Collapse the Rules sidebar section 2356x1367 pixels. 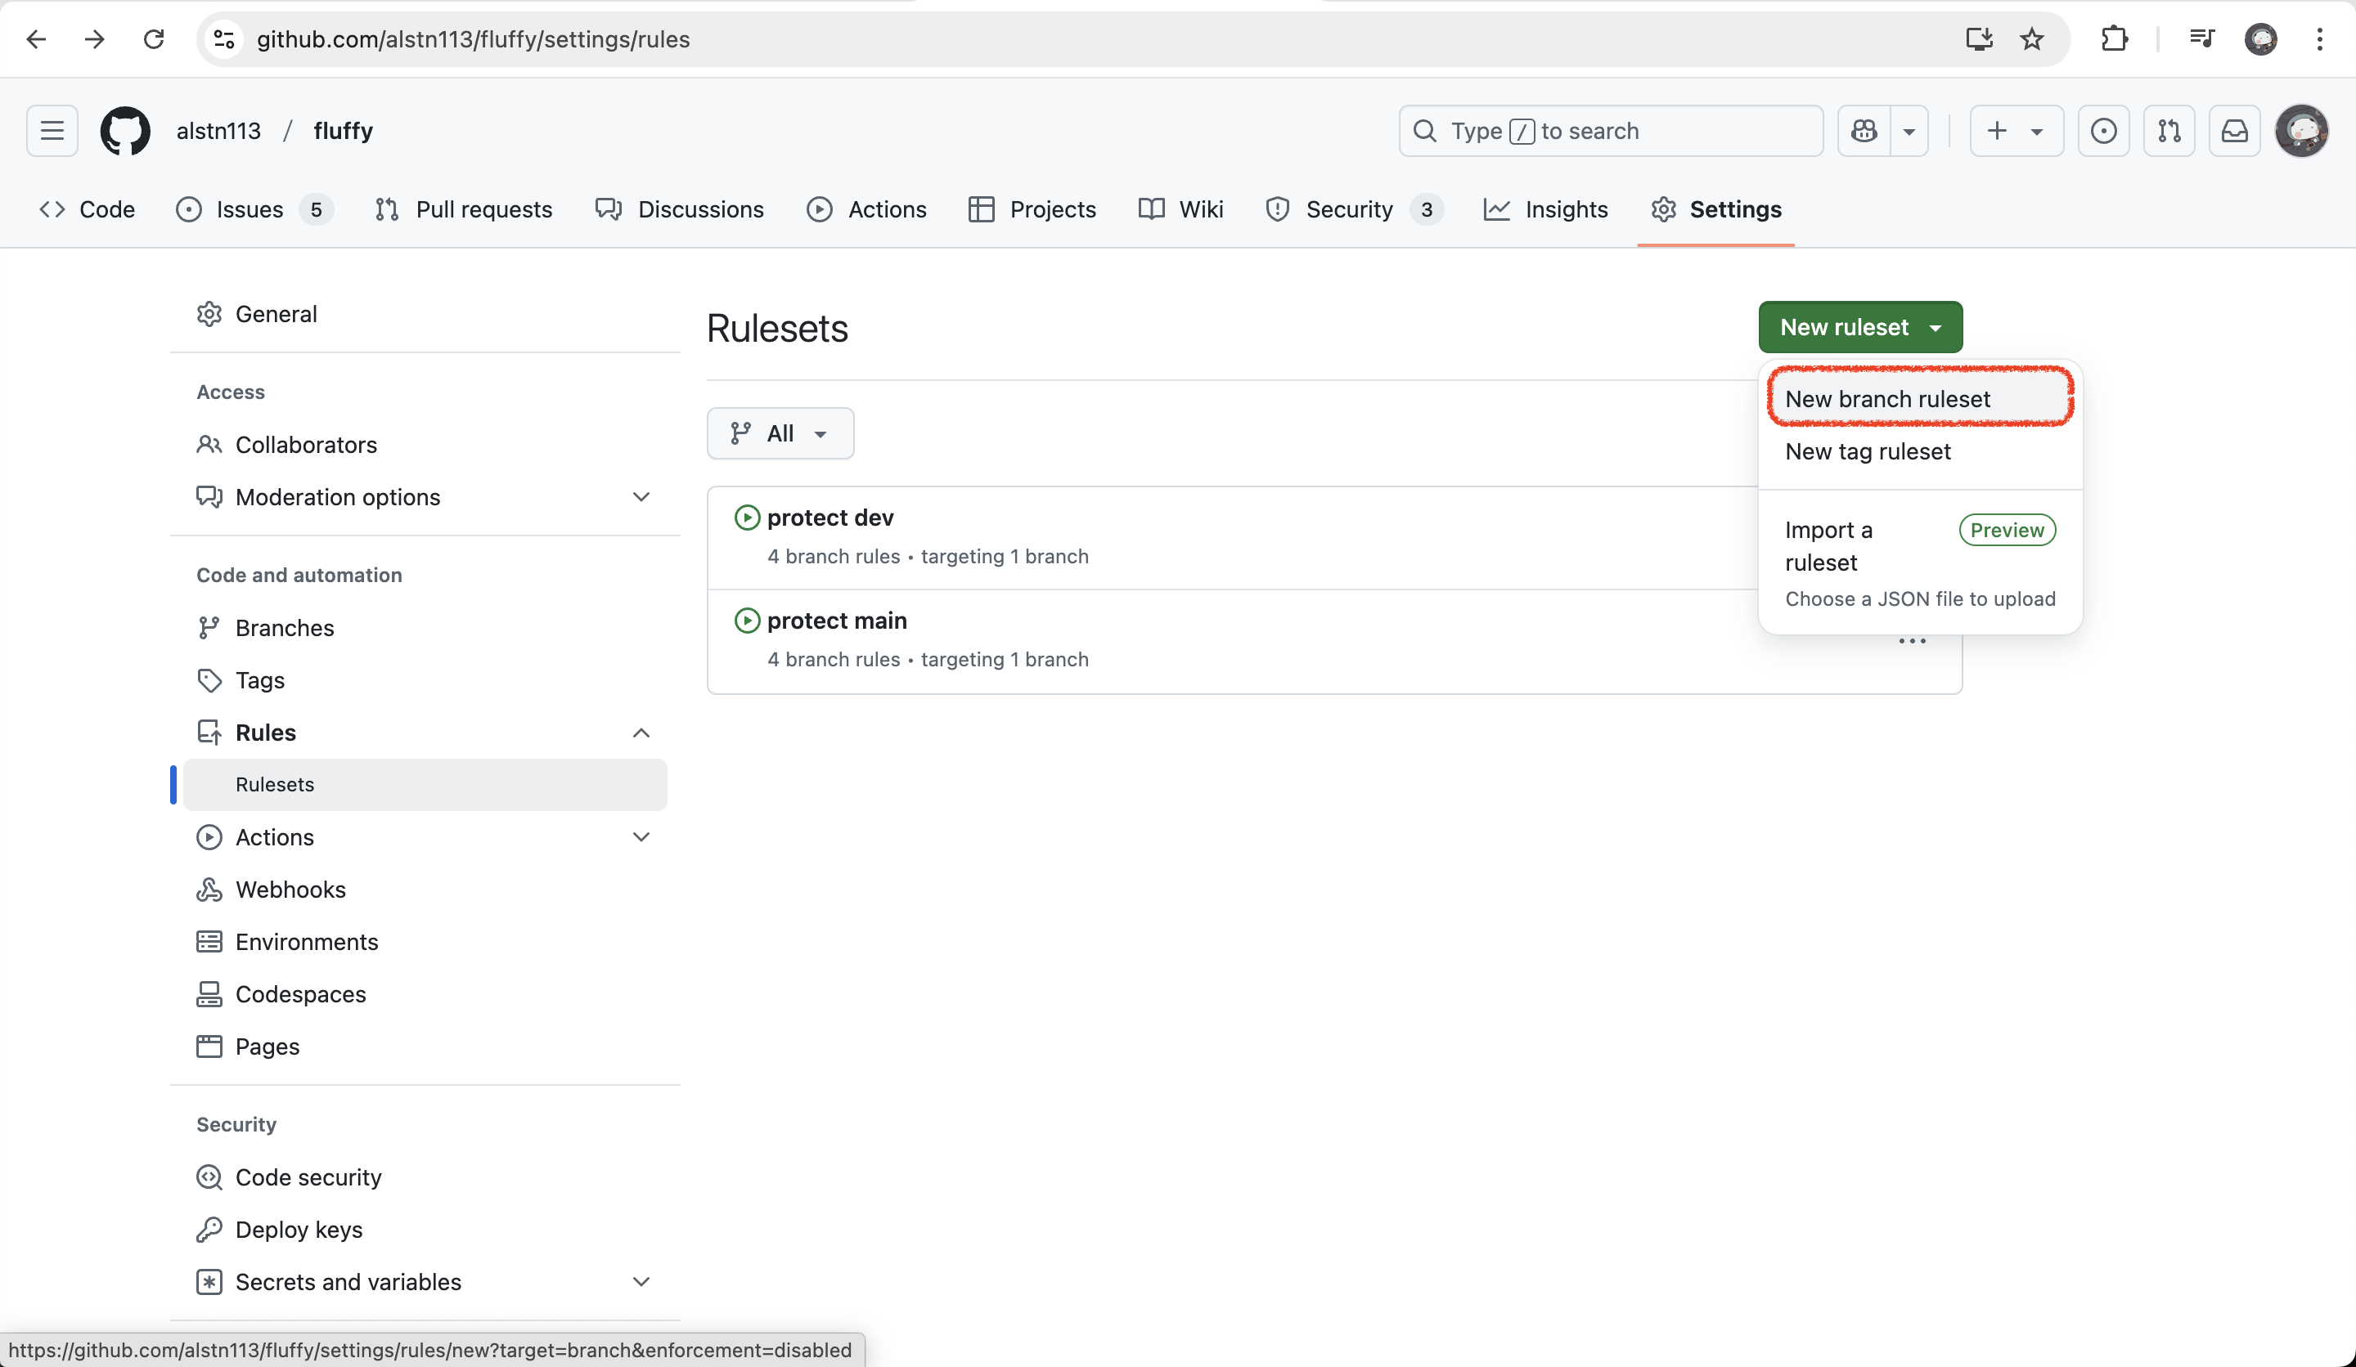641,733
